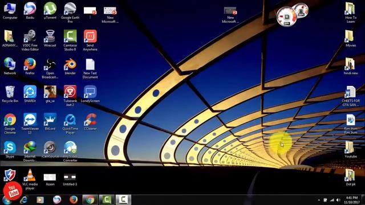Launch Camtasia Studio 8 from desktop

click(x=70, y=40)
